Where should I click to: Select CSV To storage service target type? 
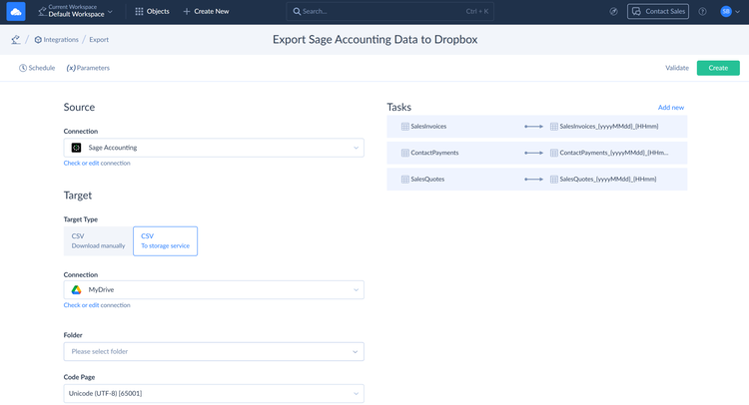click(x=165, y=240)
